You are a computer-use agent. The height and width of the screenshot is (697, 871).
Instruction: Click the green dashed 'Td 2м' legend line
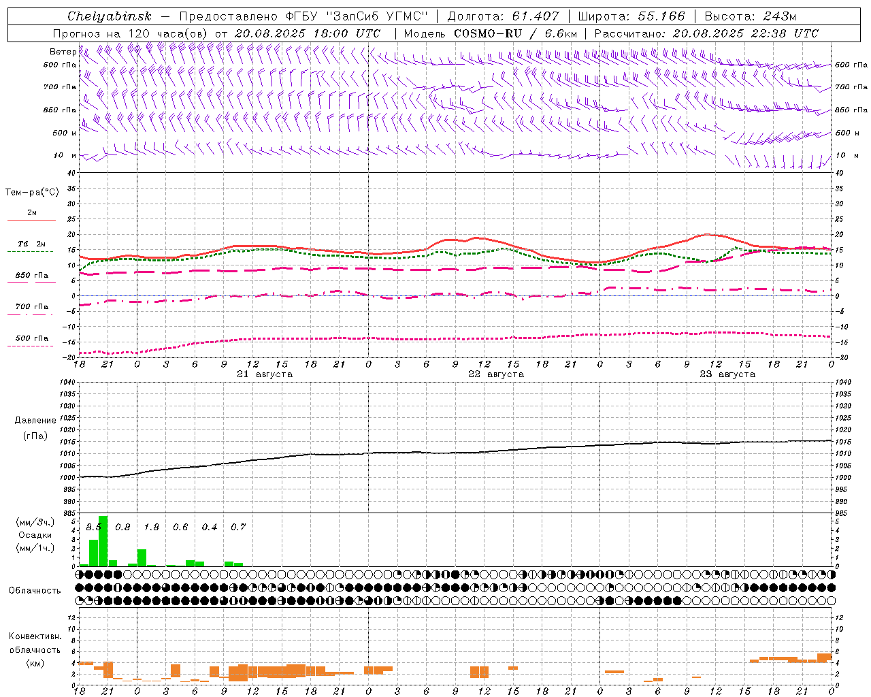pyautogui.click(x=30, y=251)
